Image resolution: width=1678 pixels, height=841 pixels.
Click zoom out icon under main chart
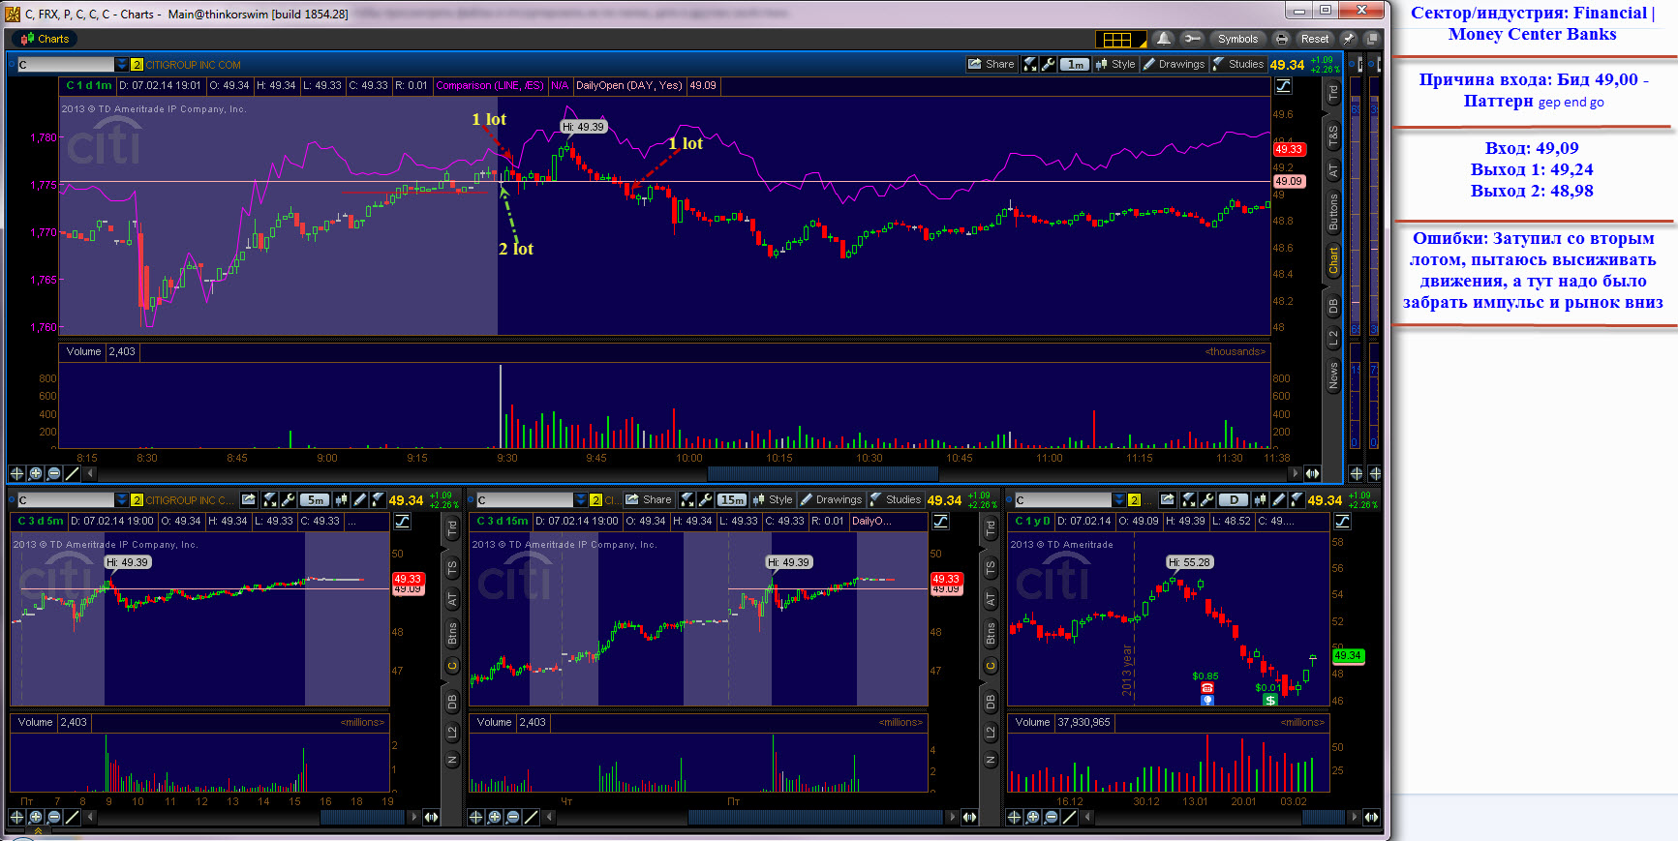point(53,473)
